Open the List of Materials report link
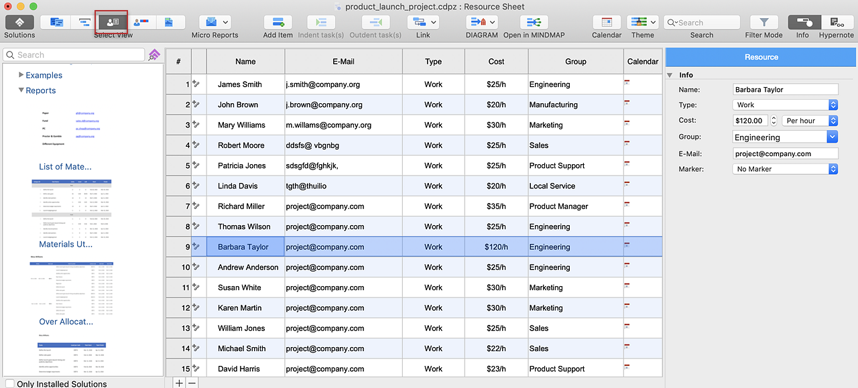This screenshot has height=388, width=858. 65,167
